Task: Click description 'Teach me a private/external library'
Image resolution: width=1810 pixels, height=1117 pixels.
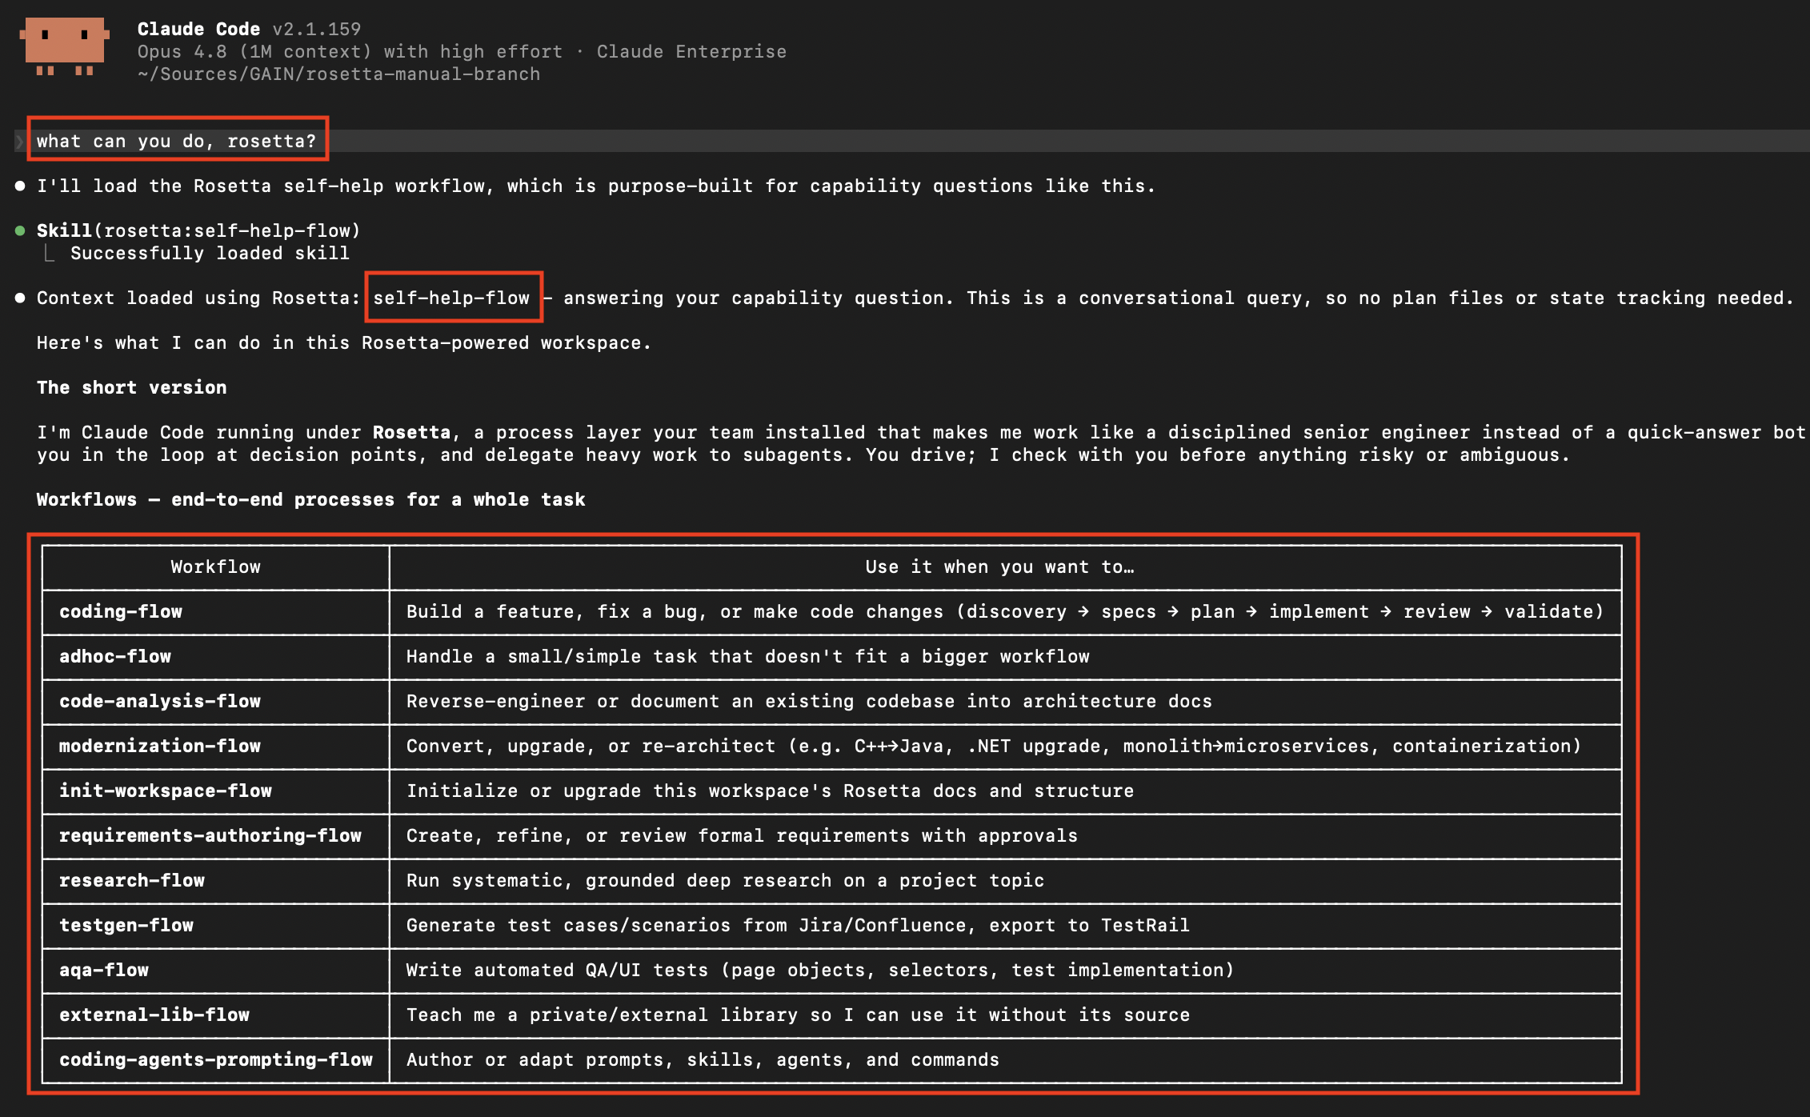Action: 798,1015
